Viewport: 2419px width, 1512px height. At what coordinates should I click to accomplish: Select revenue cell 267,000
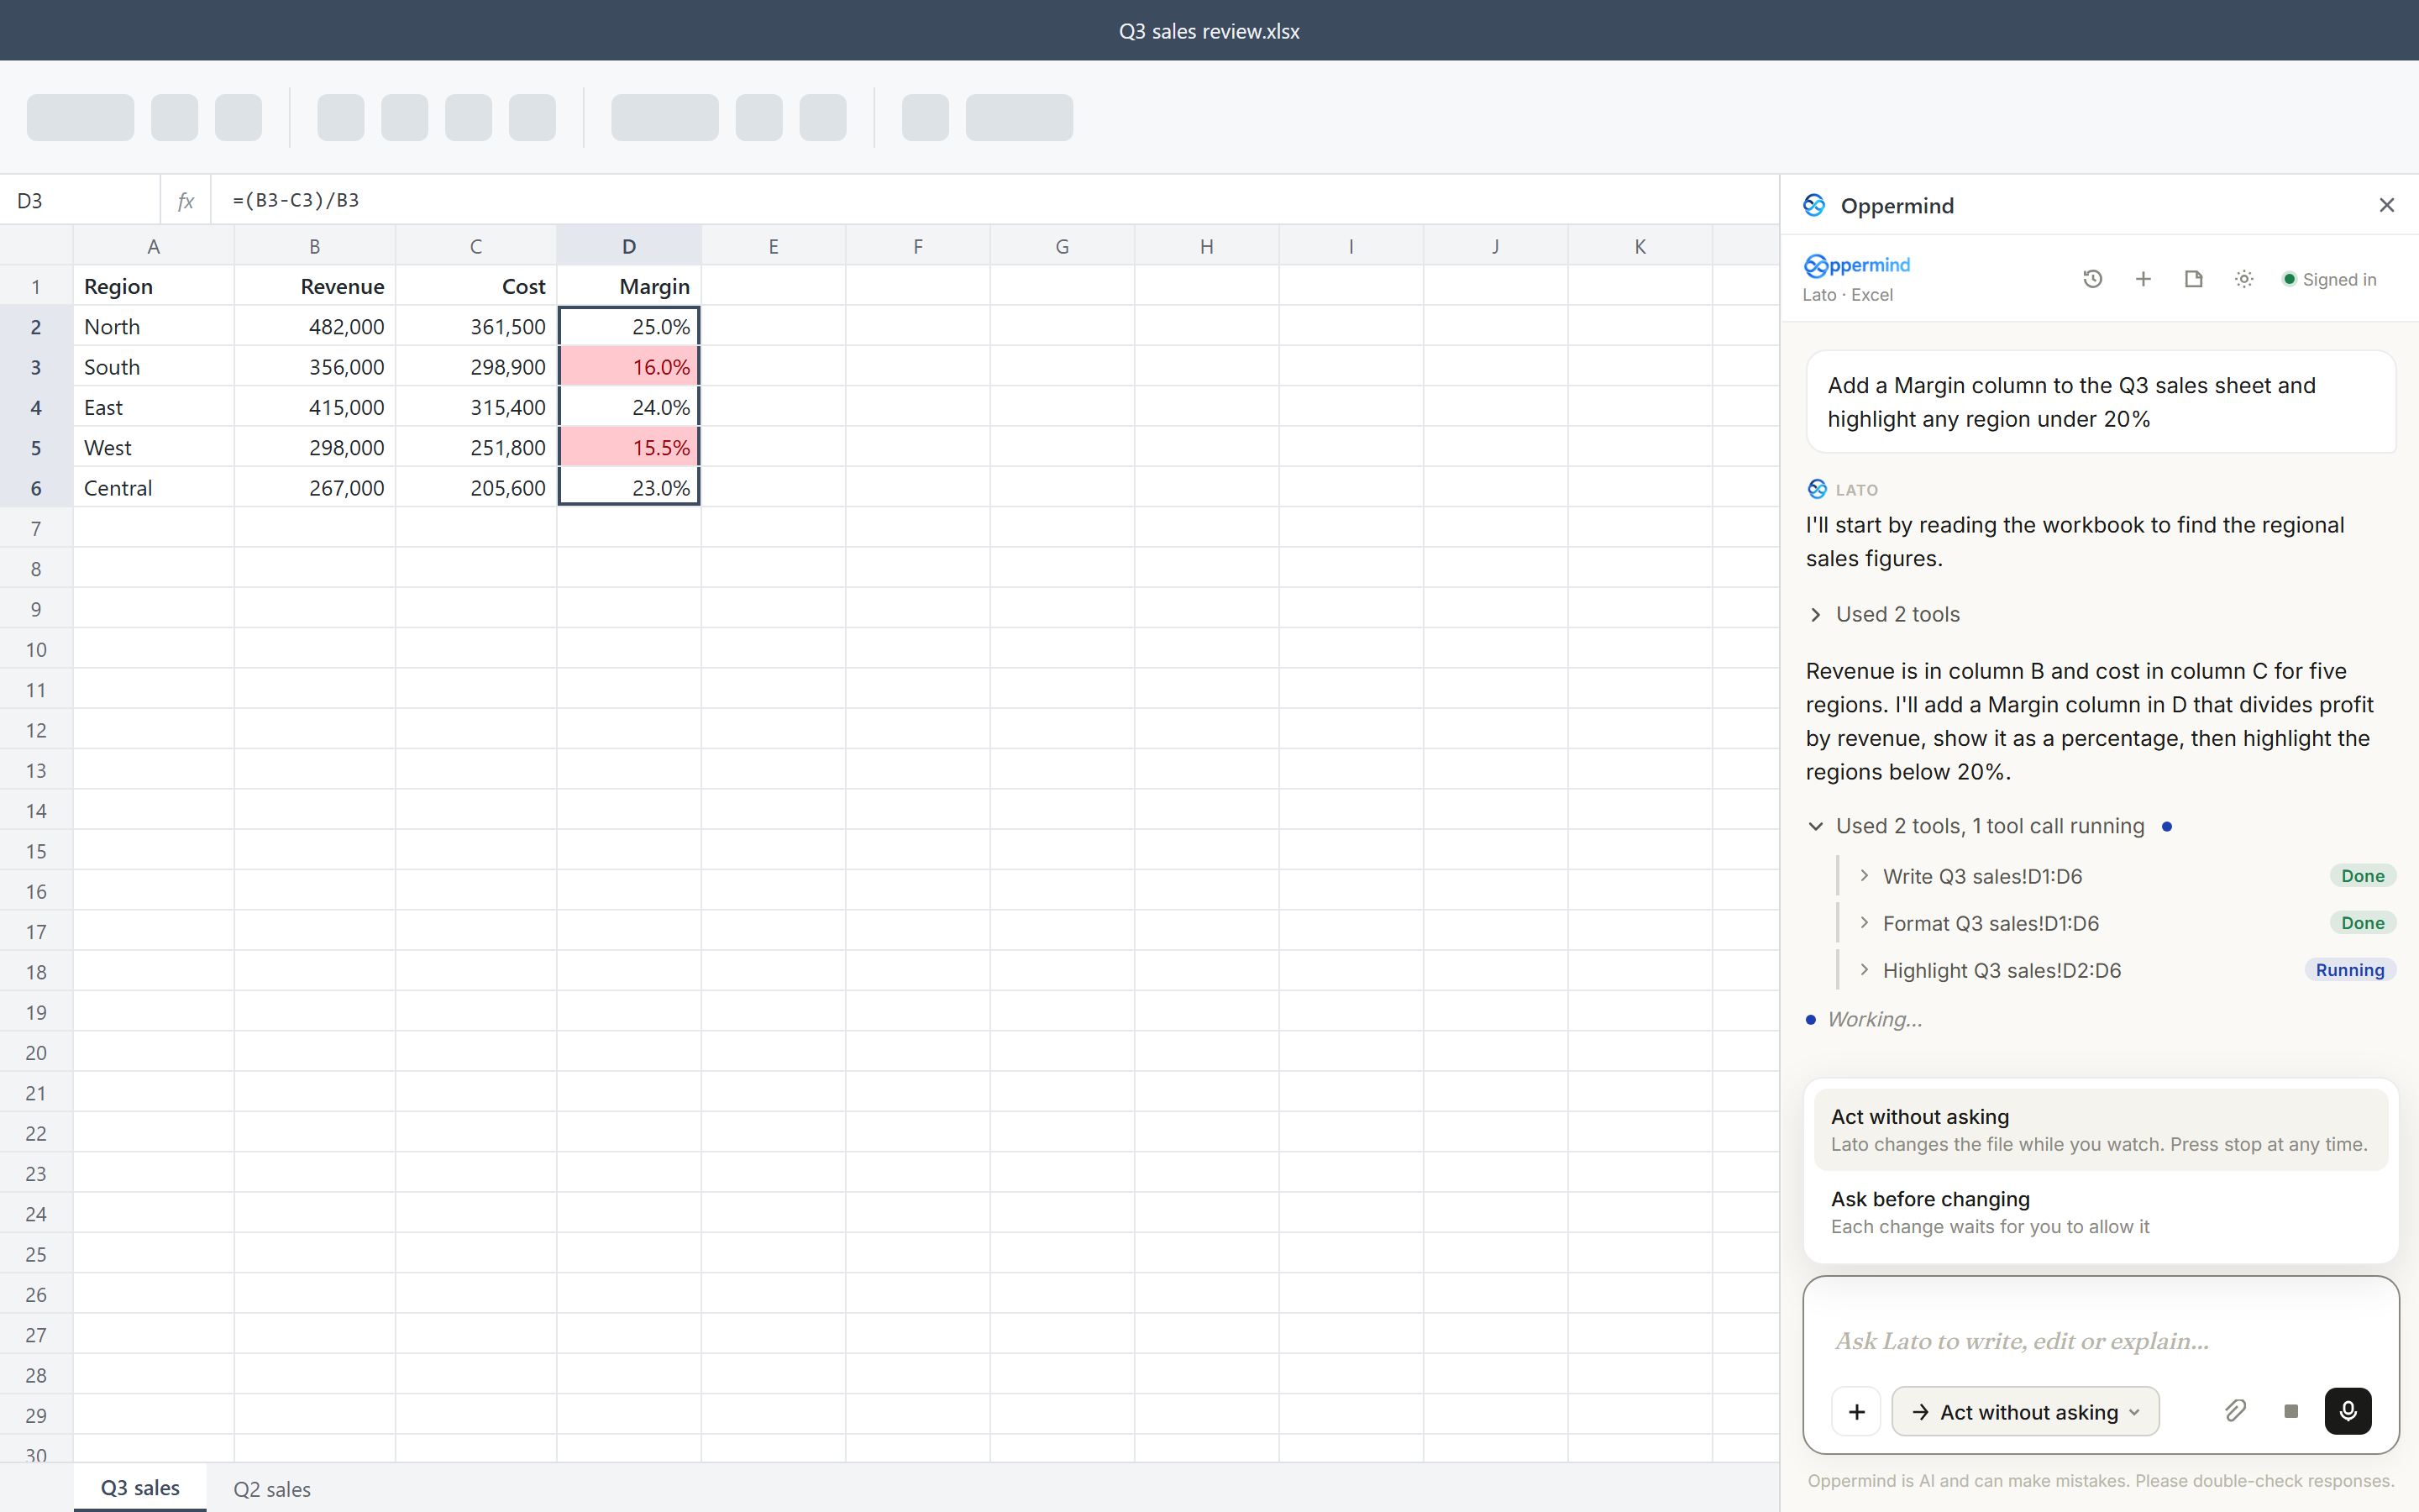(x=315, y=488)
